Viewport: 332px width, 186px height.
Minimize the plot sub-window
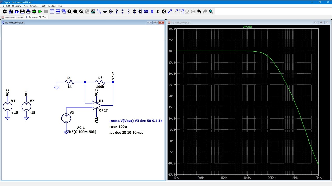[x=315, y=22]
